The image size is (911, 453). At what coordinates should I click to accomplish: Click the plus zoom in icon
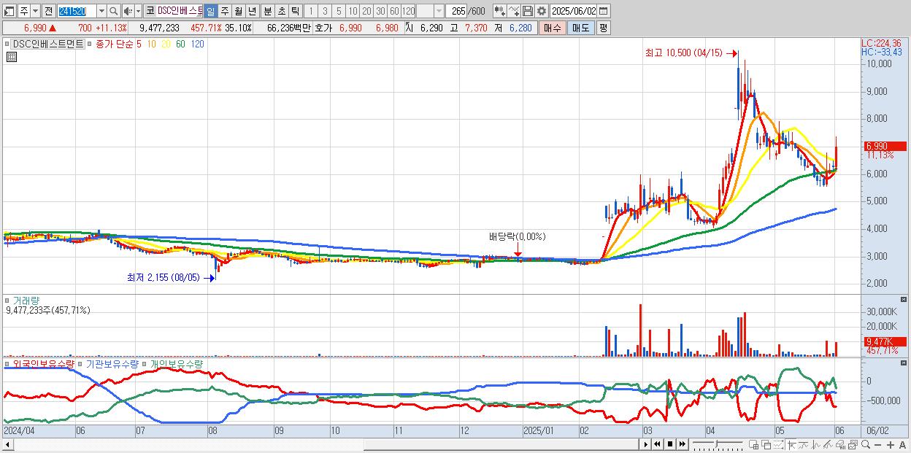click(x=891, y=445)
